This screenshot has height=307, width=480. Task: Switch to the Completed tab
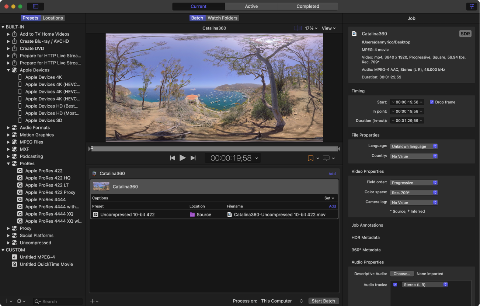click(307, 6)
